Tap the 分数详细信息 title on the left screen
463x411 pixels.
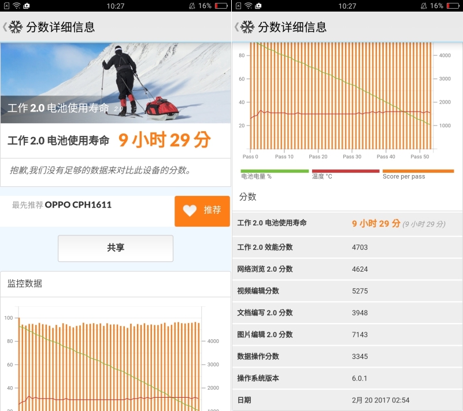click(61, 27)
